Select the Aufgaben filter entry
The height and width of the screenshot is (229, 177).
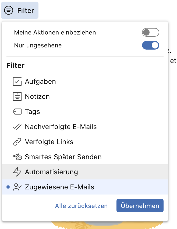coord(85,81)
